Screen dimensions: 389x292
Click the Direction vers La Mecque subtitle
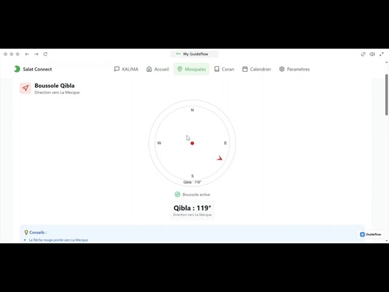[57, 92]
